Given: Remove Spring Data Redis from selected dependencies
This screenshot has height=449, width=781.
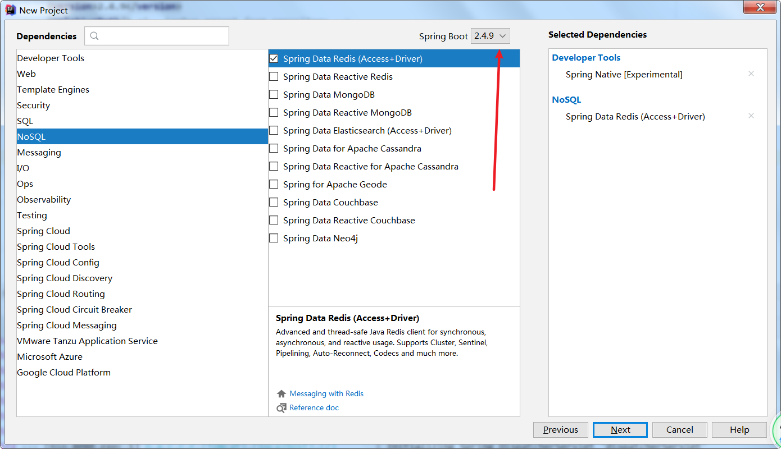Looking at the screenshot, I should coord(751,116).
